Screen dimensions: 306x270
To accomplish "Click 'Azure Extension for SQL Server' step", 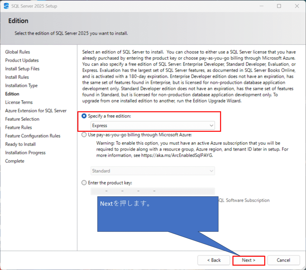I will point(36,111).
